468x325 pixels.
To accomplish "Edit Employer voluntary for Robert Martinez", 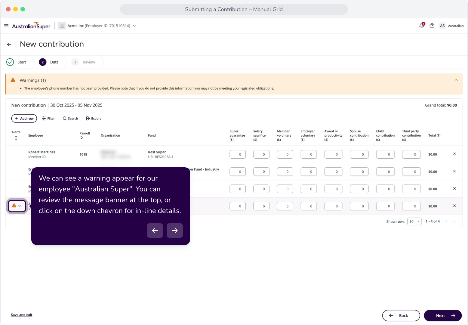I will tap(309, 154).
